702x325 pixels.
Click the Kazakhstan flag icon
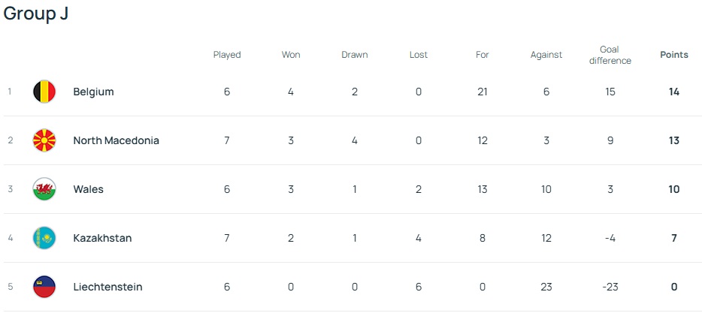click(44, 238)
